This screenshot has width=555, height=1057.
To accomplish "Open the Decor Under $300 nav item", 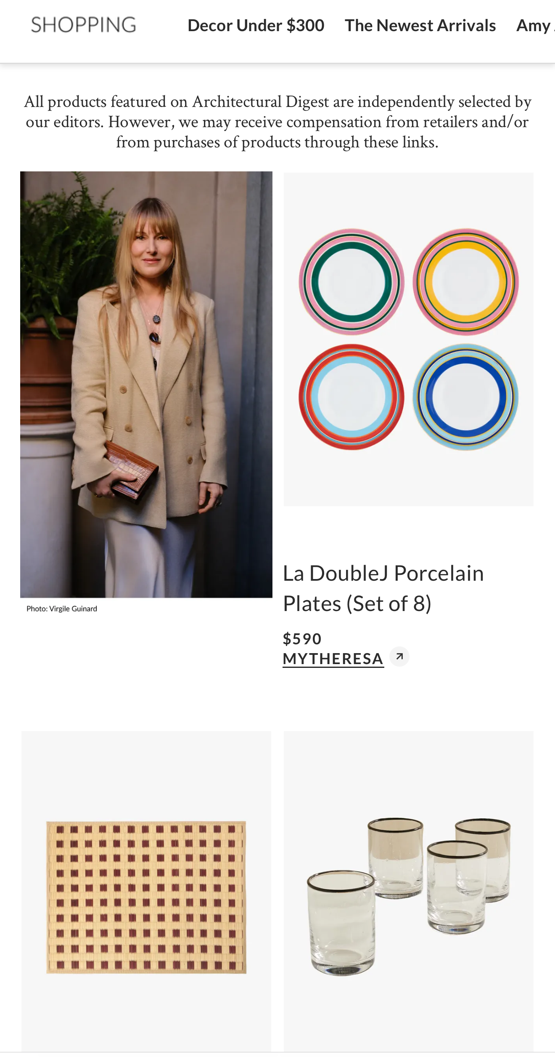I will (x=256, y=25).
